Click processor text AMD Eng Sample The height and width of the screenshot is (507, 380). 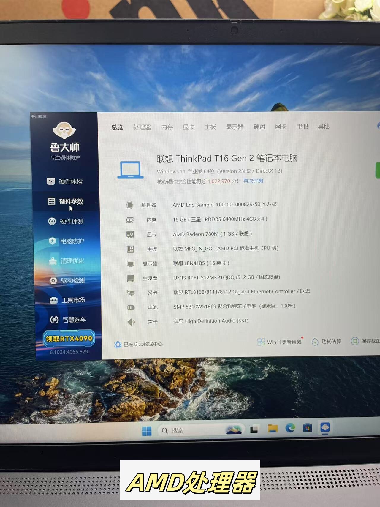225,205
